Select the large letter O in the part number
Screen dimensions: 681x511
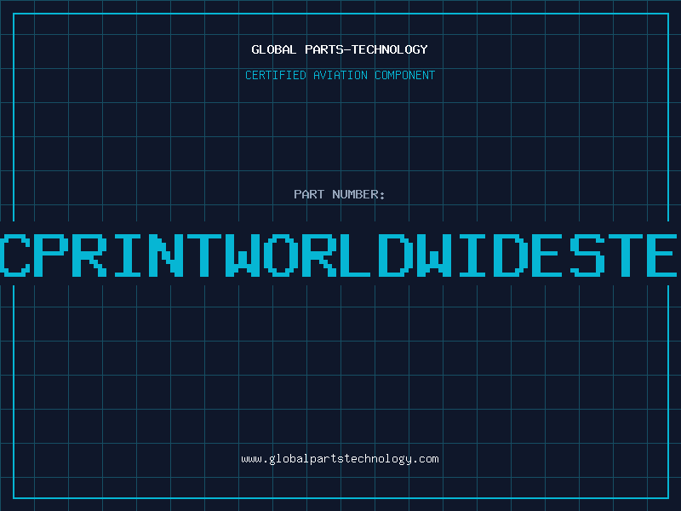click(283, 255)
